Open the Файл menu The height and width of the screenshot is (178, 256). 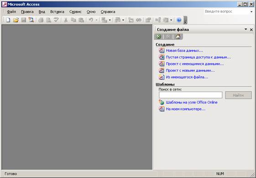(11, 12)
